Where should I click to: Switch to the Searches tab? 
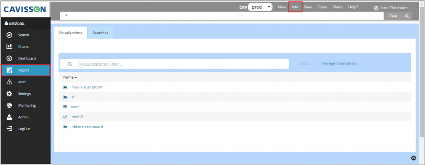click(x=100, y=33)
